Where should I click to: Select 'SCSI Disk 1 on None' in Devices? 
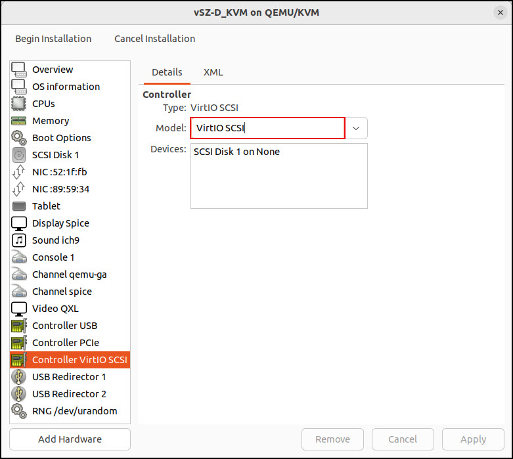click(x=236, y=152)
